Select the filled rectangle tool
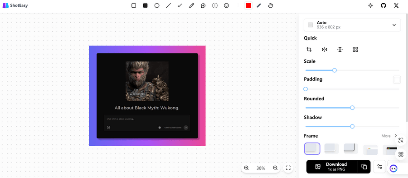The height and width of the screenshot is (178, 408). pyautogui.click(x=145, y=5)
